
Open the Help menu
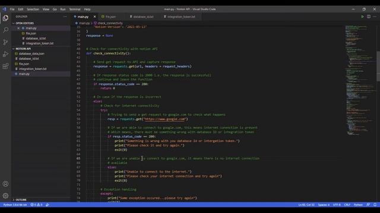87,9
